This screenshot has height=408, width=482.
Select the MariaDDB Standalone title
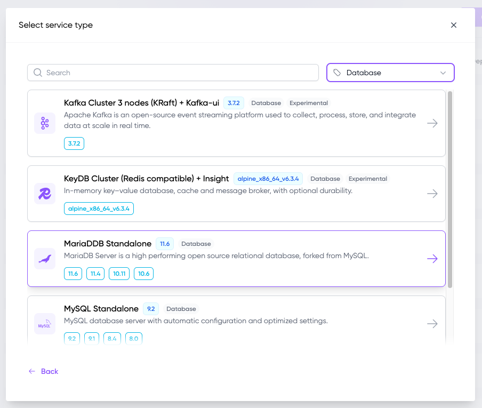coord(108,244)
